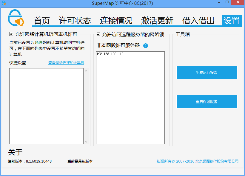The width and height of the screenshot is (245, 176).
Task: Click the blue question mark help icon
Action: click(145, 46)
